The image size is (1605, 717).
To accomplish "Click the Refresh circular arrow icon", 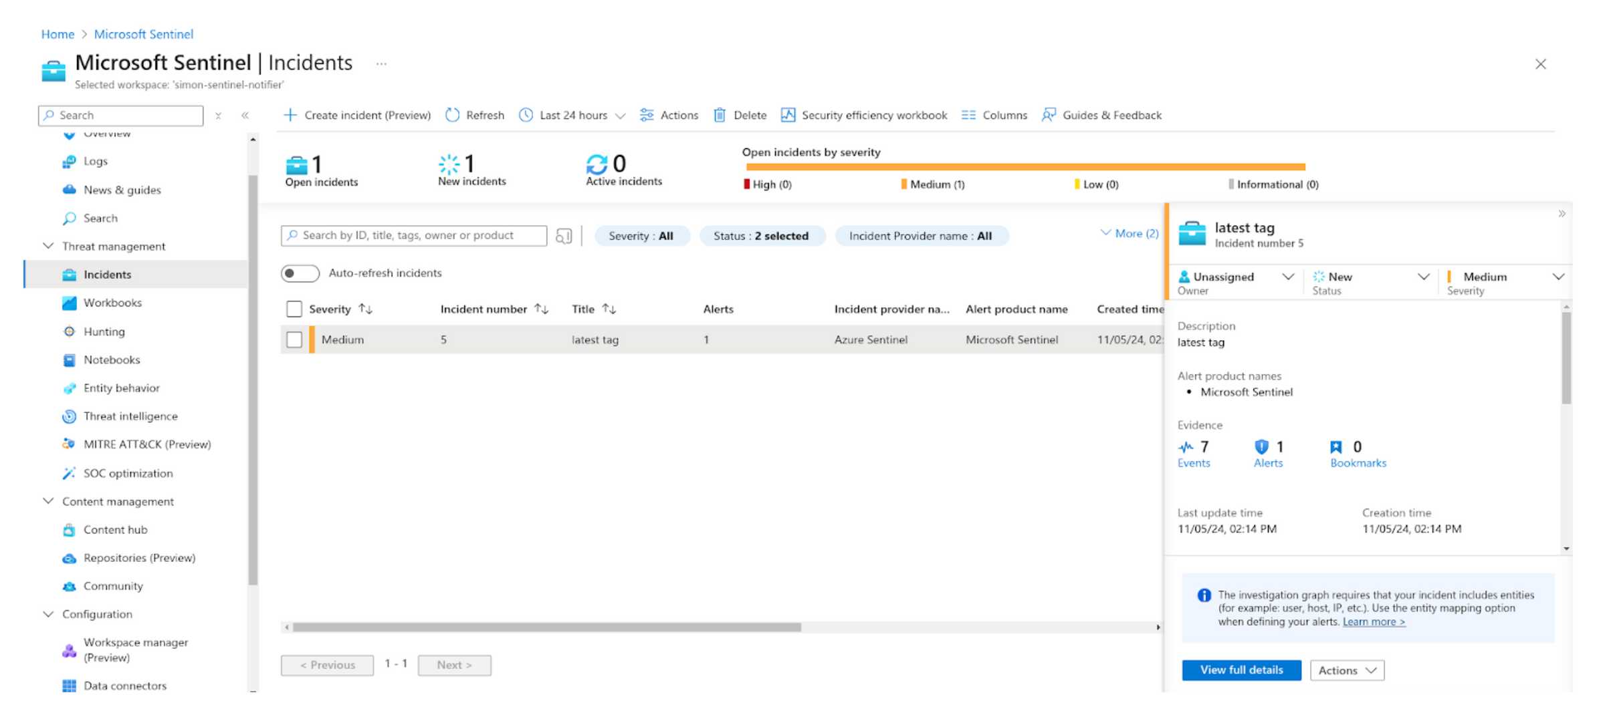I will pos(453,115).
